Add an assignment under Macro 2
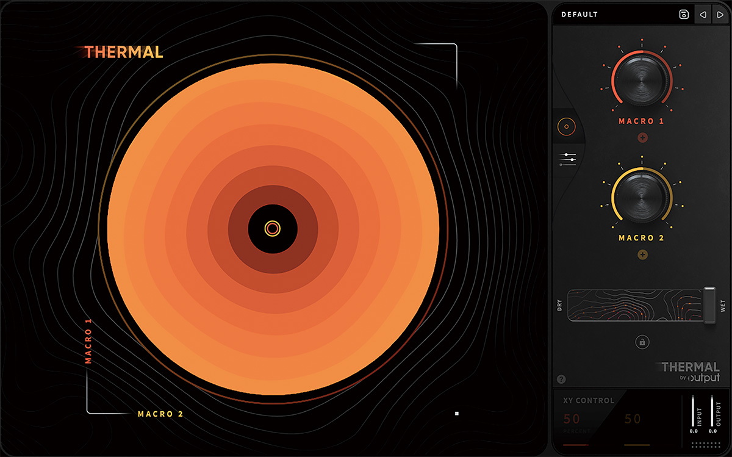732x457 pixels. pos(642,254)
